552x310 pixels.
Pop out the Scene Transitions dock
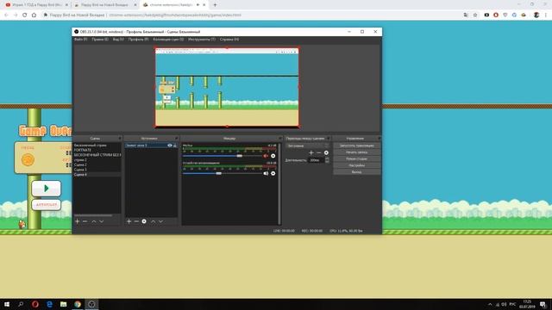pos(329,139)
